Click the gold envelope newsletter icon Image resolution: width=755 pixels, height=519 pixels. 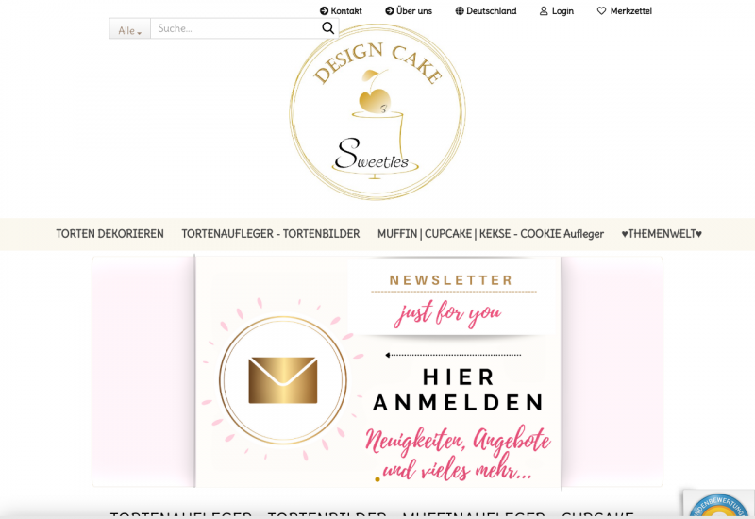tap(283, 380)
